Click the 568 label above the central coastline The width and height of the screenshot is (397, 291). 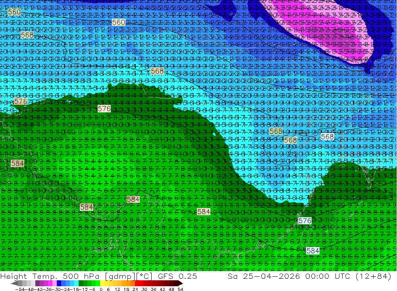[x=157, y=71]
